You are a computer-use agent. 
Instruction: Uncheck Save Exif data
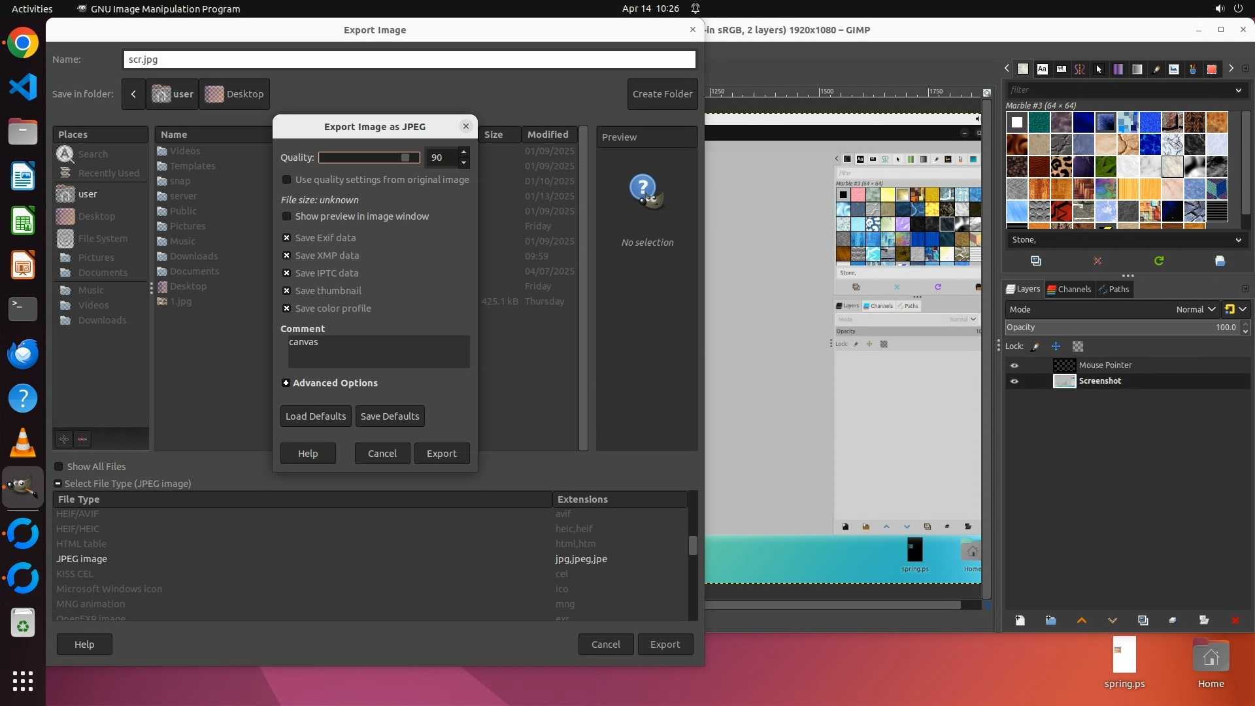[286, 238]
